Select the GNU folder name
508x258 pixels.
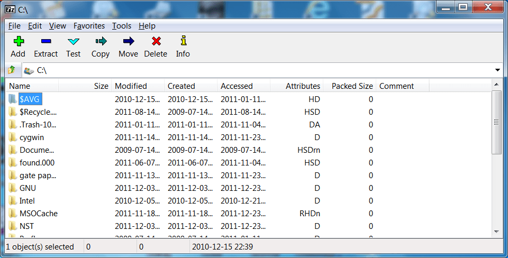tap(28, 188)
